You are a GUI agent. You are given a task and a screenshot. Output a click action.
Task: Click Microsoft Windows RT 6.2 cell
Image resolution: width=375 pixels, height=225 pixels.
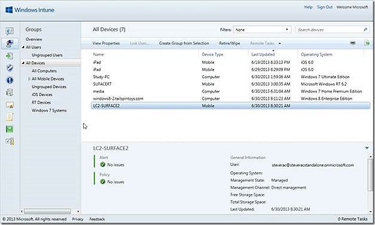tap(324, 84)
